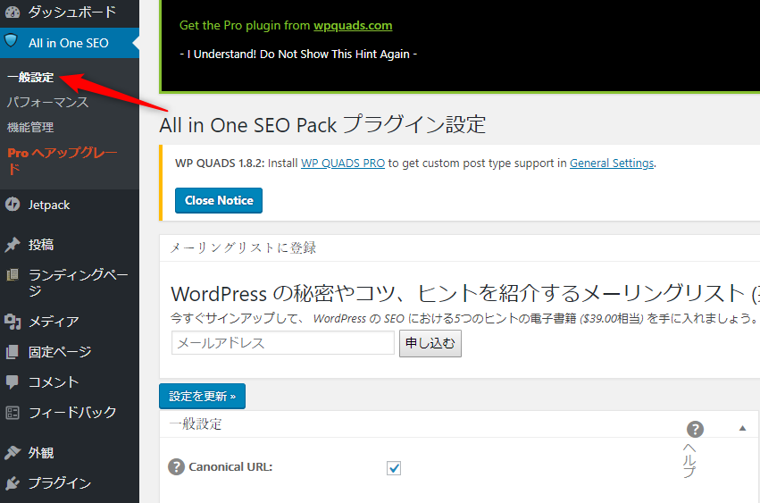This screenshot has width=760, height=503.
Task: Open the コメント menu item
Action: click(70, 381)
